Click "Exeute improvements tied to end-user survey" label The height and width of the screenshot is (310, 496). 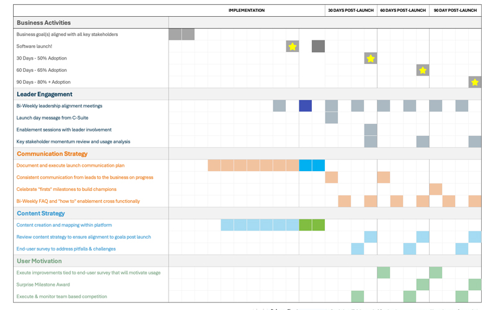point(88,273)
